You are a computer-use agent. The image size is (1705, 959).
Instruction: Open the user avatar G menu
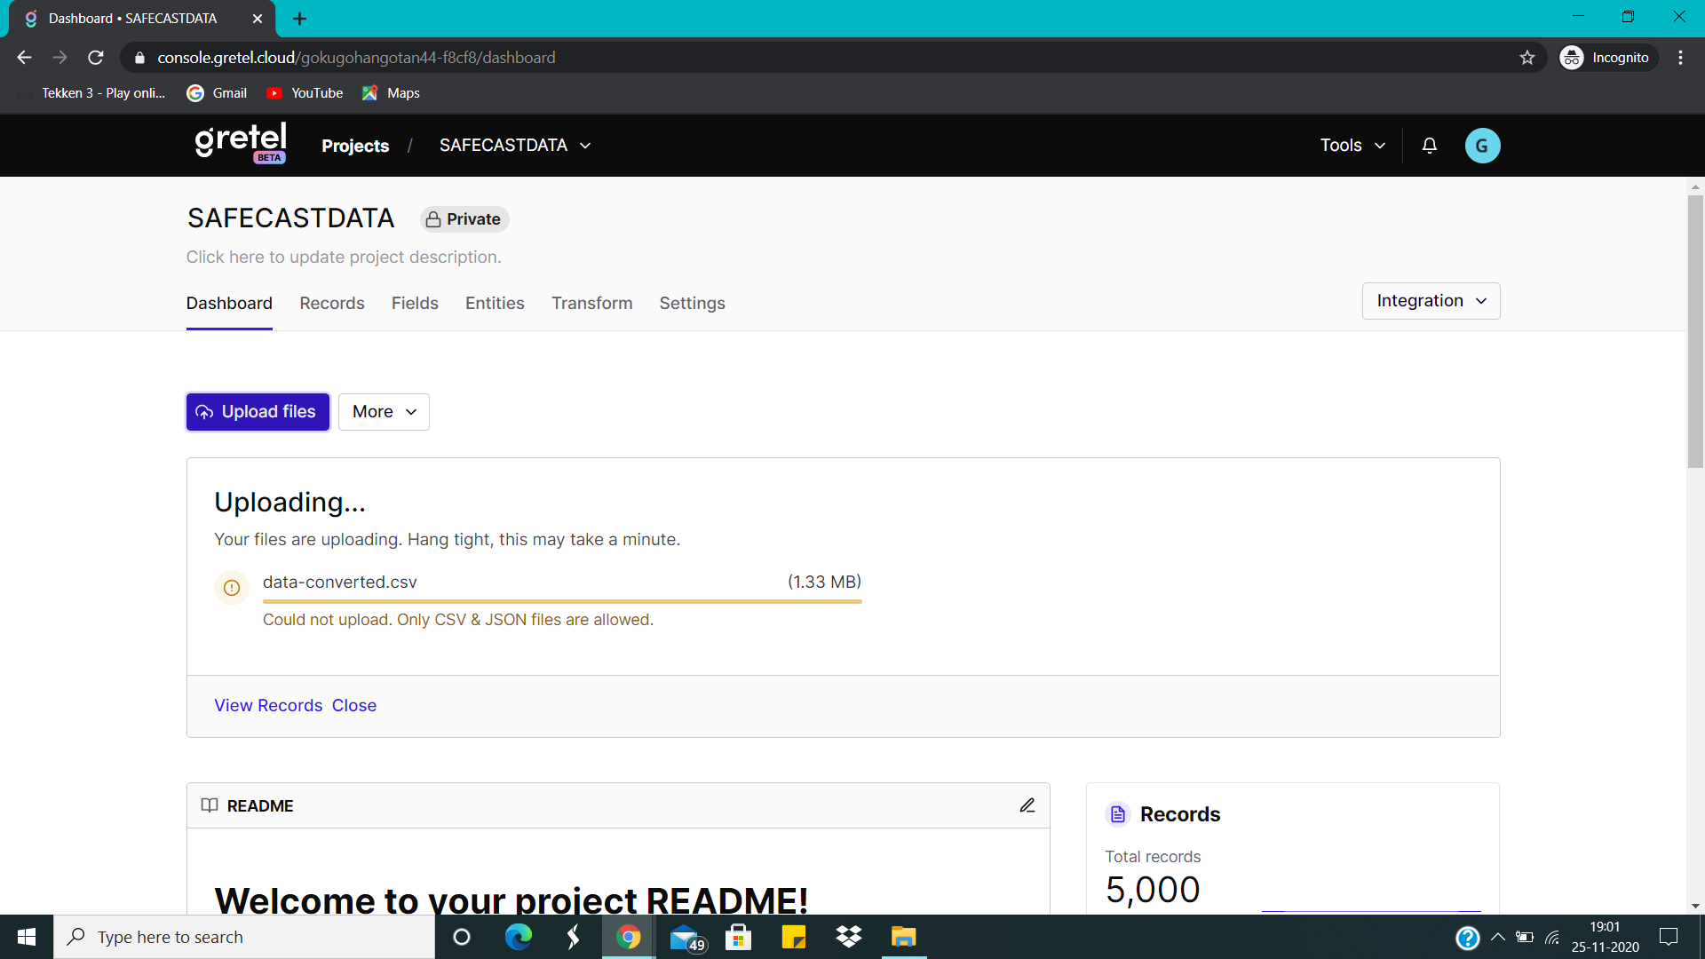[x=1482, y=146]
